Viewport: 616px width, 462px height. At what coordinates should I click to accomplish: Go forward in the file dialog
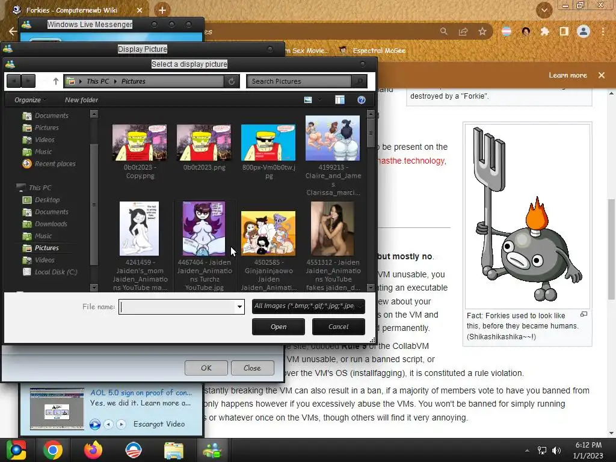click(28, 81)
